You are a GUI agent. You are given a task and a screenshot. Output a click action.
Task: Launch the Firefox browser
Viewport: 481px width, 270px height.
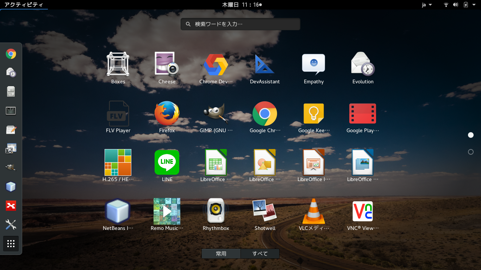click(167, 114)
